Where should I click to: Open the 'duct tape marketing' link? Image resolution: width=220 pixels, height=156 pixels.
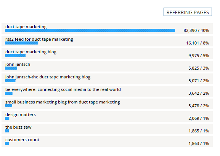pyautogui.click(x=26, y=27)
